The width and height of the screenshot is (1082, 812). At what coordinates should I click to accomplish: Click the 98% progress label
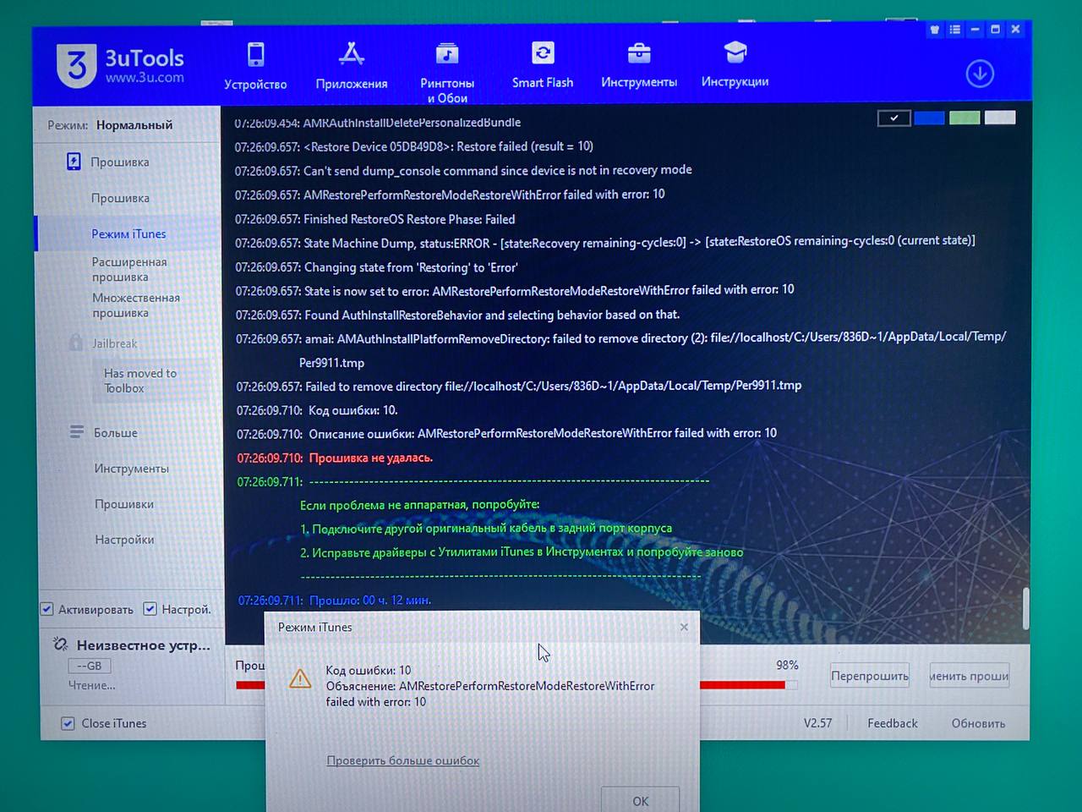coord(787,665)
